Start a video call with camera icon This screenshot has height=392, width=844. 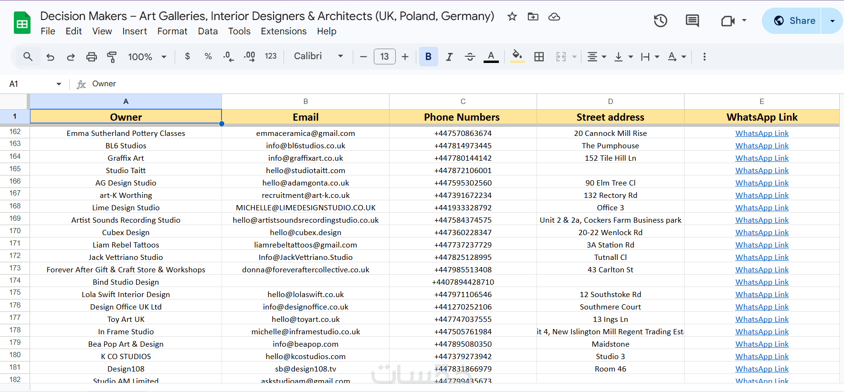pyautogui.click(x=728, y=21)
